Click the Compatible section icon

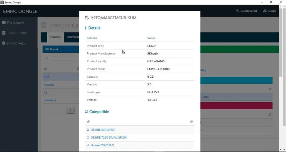click(x=86, y=112)
